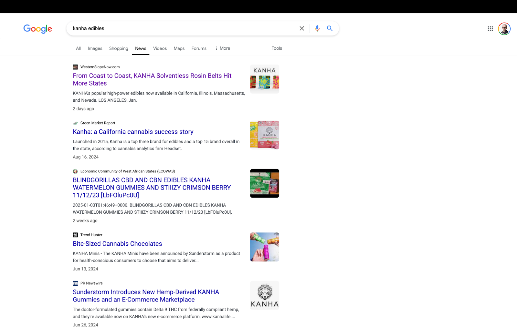Expand the More search options menu
The width and height of the screenshot is (517, 336).
coord(223,48)
